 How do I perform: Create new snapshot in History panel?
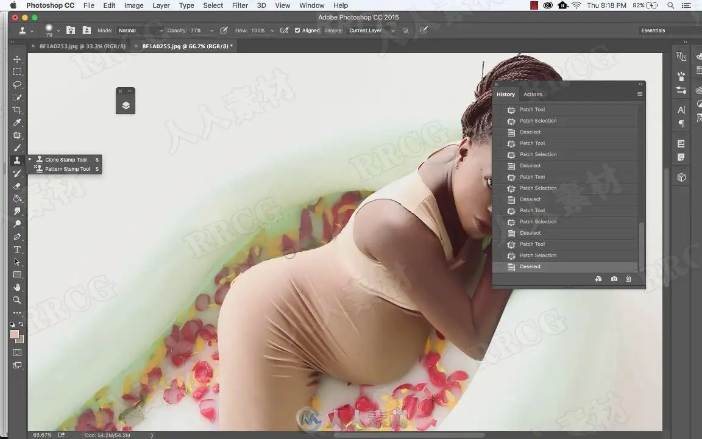tap(614, 279)
